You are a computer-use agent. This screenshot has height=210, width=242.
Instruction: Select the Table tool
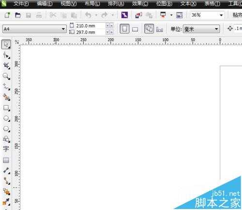pyautogui.click(x=6, y=160)
